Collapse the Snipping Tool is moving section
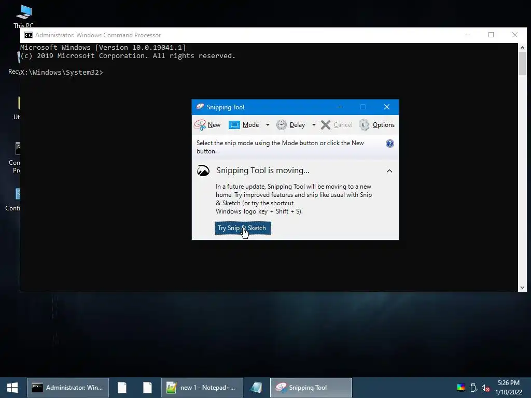 (389, 171)
